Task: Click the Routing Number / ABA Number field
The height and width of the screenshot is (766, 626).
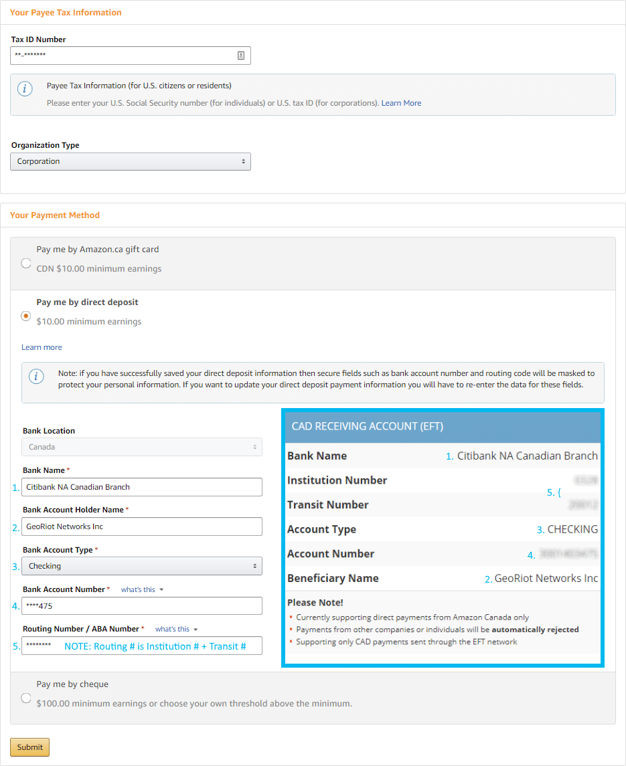Action: pos(141,645)
